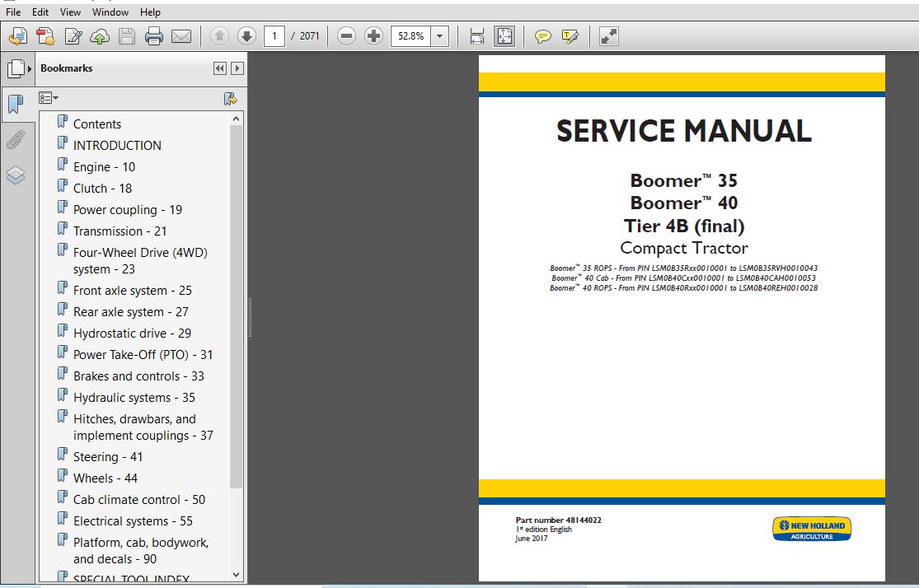The height and width of the screenshot is (588, 919).
Task: Open Electrical systems - 55 bookmark
Action: click(133, 521)
